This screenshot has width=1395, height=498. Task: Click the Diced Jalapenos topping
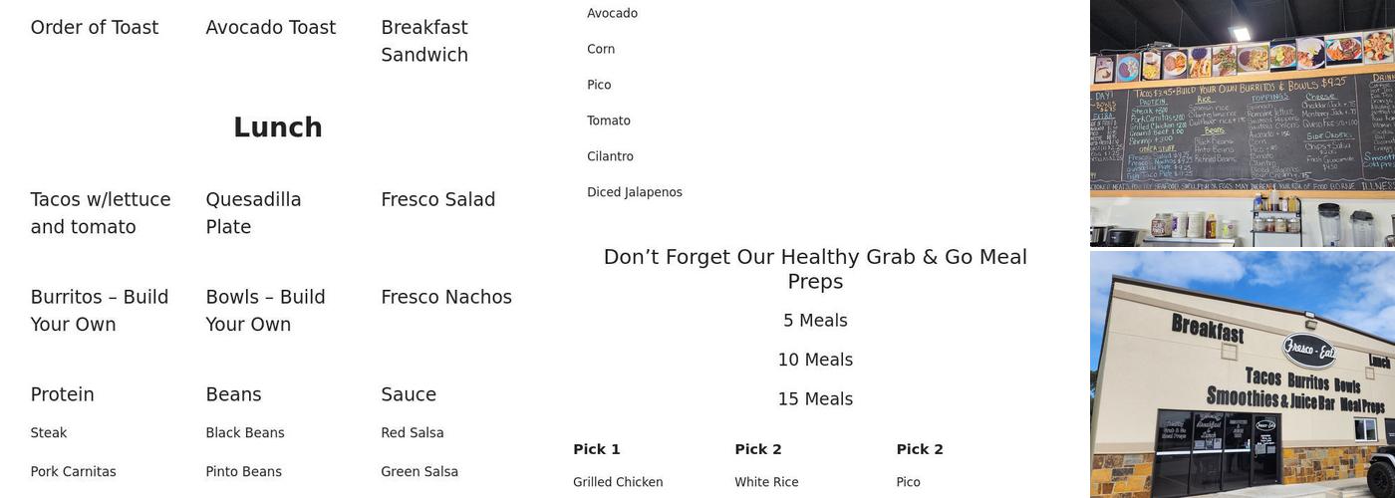tap(634, 192)
